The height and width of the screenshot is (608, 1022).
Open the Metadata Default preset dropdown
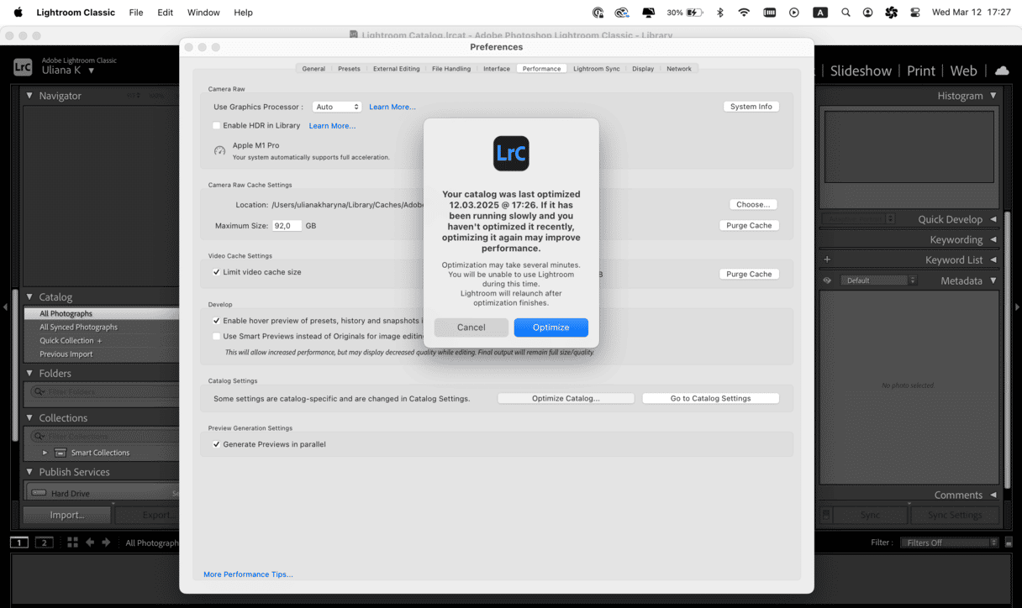pos(881,280)
